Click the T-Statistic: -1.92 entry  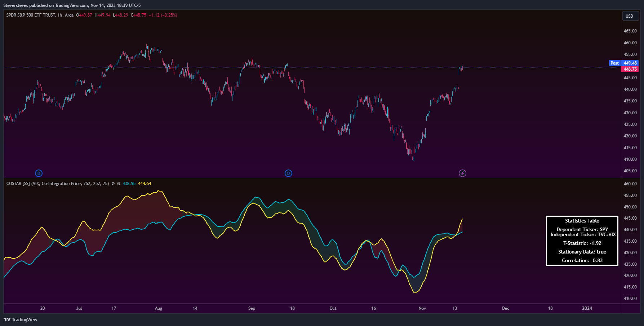(x=582, y=243)
